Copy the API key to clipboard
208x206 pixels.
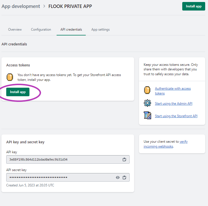(x=124, y=159)
